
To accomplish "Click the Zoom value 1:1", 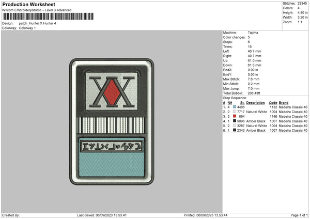I will (300, 22).
